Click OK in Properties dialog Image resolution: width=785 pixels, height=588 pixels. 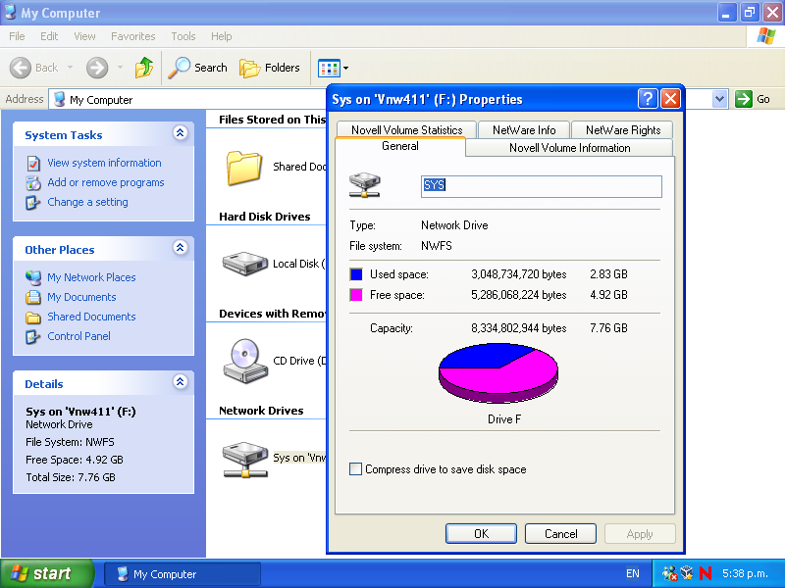pyautogui.click(x=481, y=533)
